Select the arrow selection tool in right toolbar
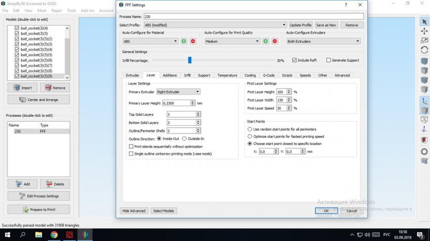The image size is (430, 241). 424,22
